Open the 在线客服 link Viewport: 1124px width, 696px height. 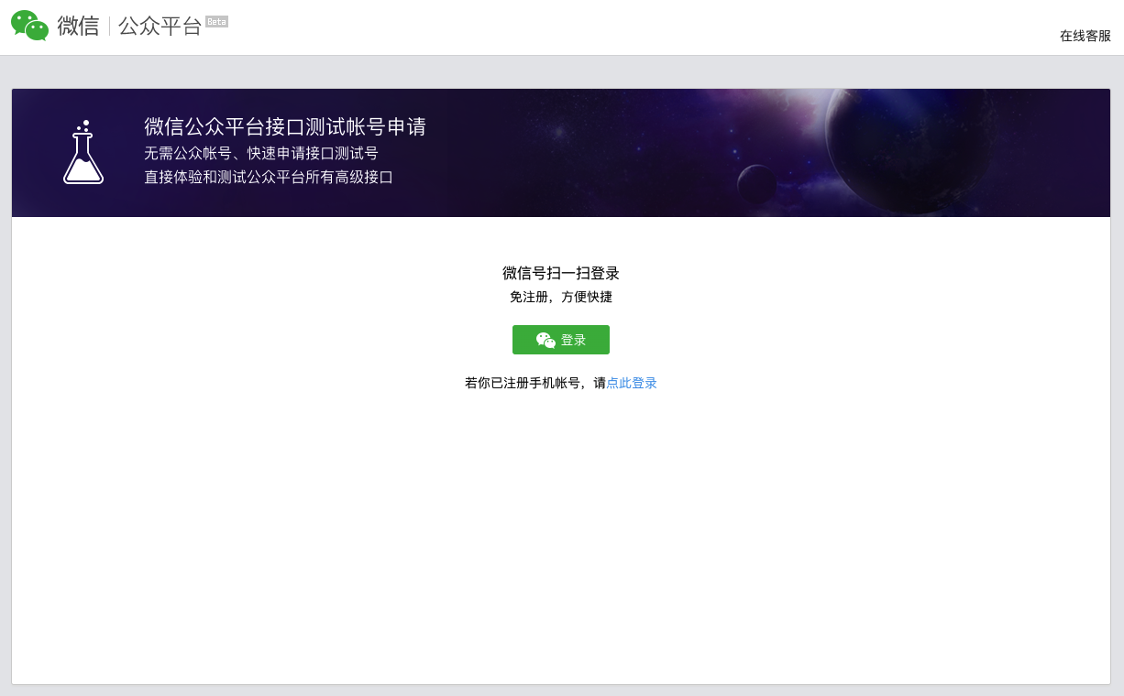[x=1085, y=37]
